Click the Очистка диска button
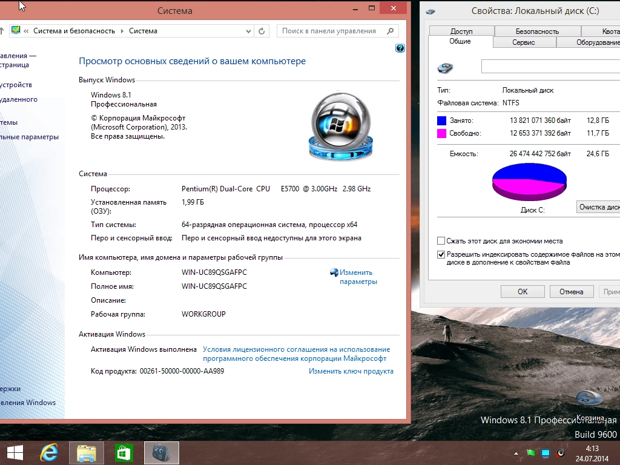 (598, 207)
